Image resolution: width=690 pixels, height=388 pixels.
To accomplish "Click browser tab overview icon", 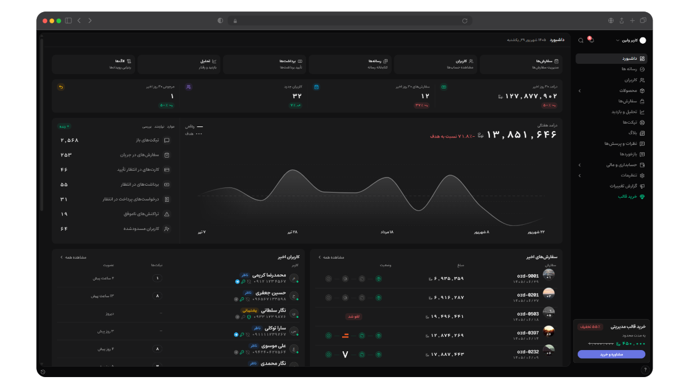I will [643, 21].
